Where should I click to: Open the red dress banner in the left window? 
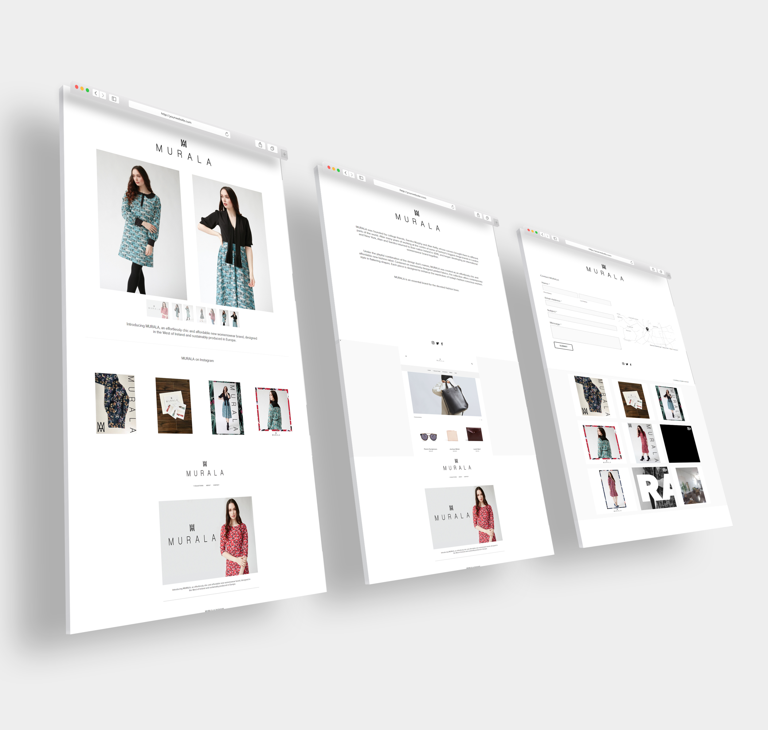tap(208, 540)
